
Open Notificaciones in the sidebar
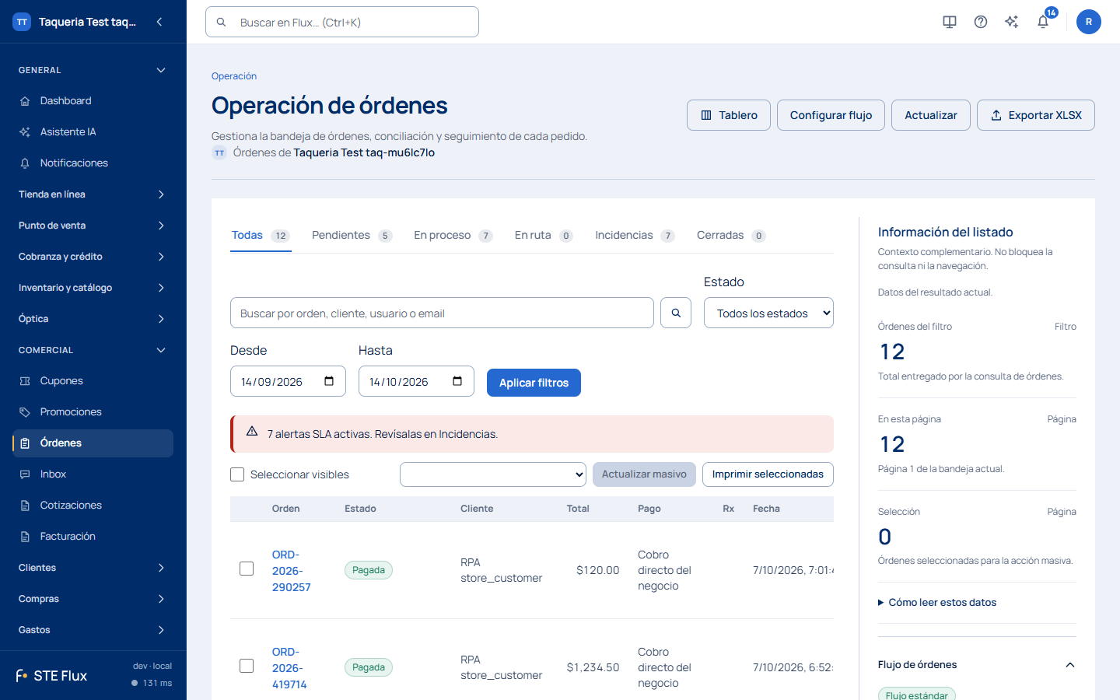(x=93, y=163)
